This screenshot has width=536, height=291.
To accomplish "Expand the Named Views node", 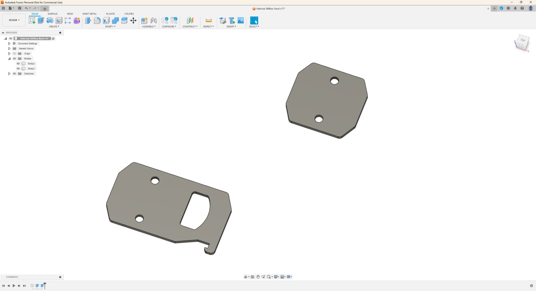I will point(9,48).
